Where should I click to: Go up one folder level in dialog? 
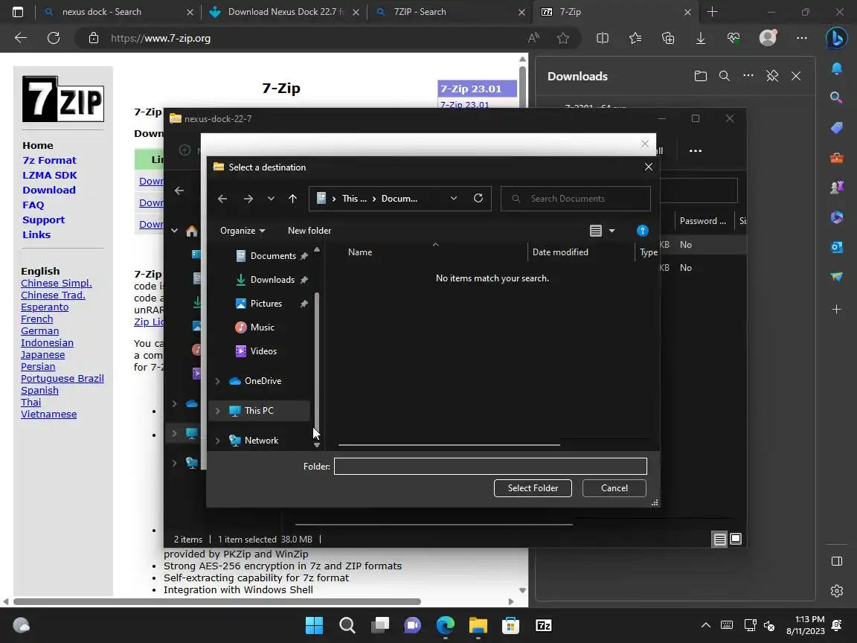[292, 199]
